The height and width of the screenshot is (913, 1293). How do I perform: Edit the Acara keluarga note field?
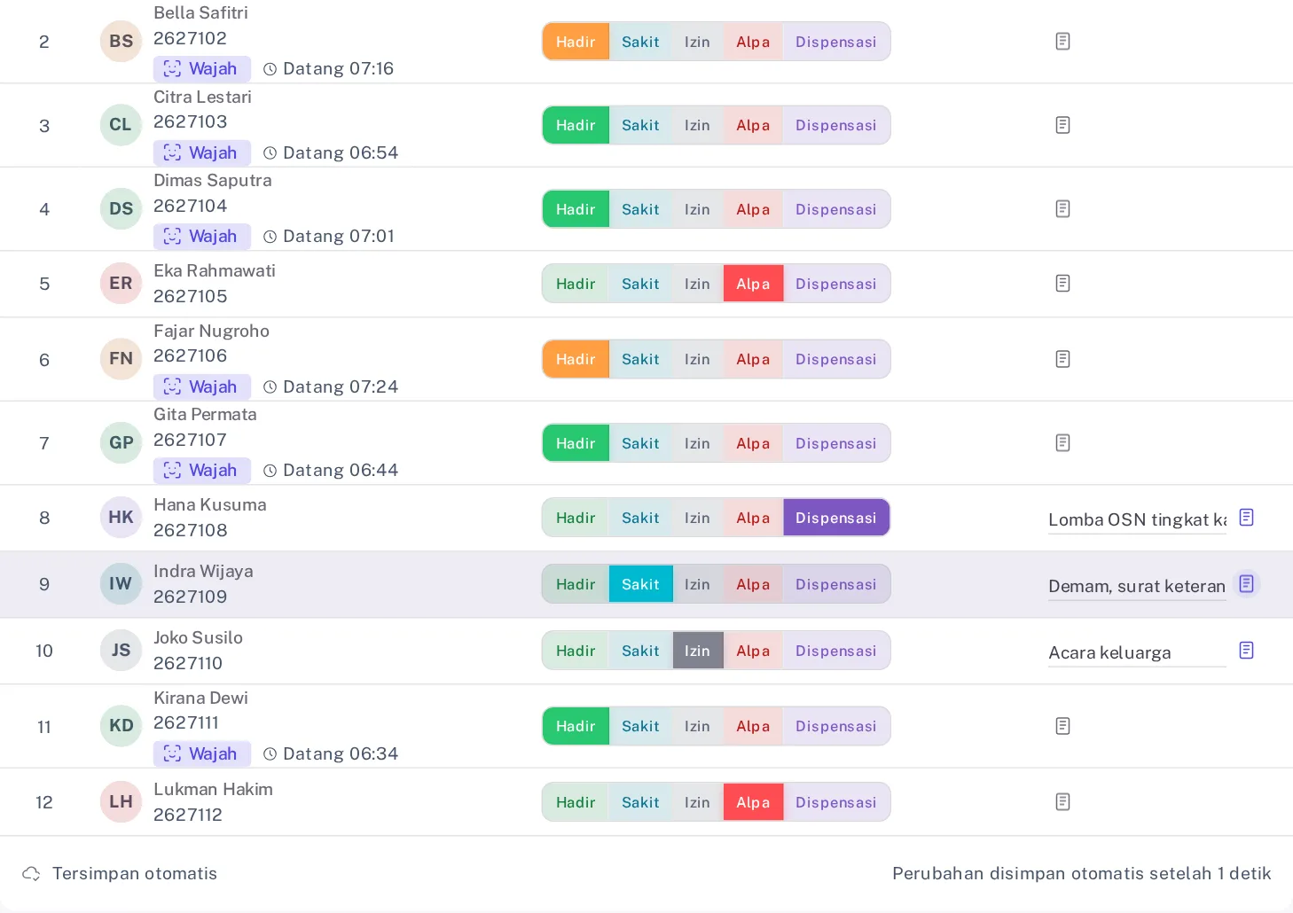point(1137,652)
